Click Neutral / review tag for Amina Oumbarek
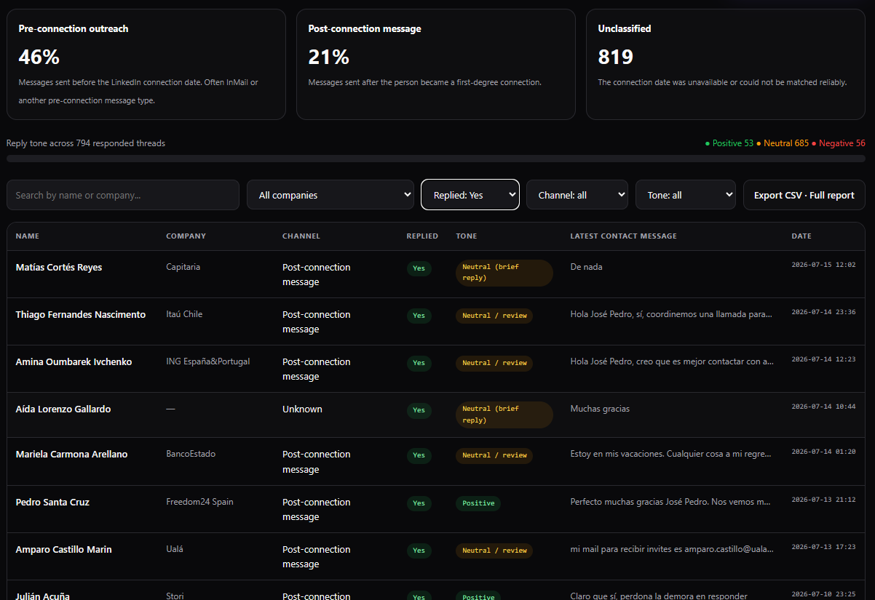 pyautogui.click(x=494, y=363)
